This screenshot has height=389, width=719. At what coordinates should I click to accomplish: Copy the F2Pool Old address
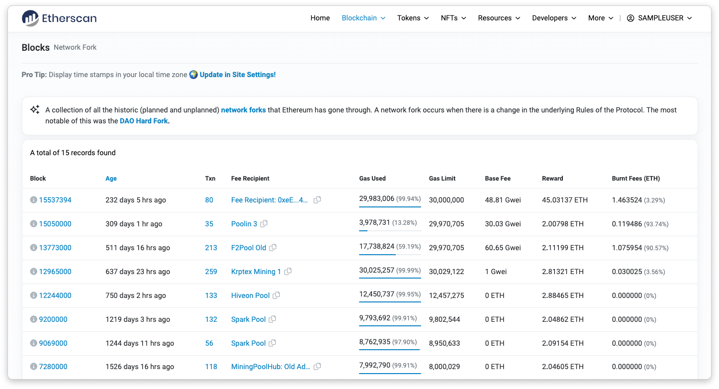pyautogui.click(x=273, y=248)
